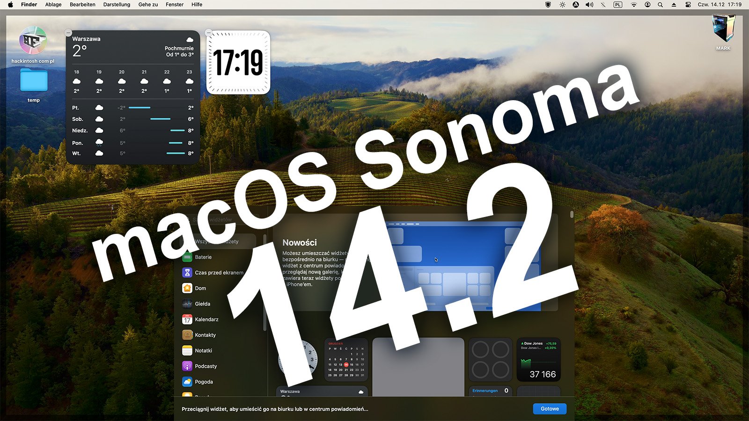
Task: Add the four-circle batteries widget
Action: point(490,359)
